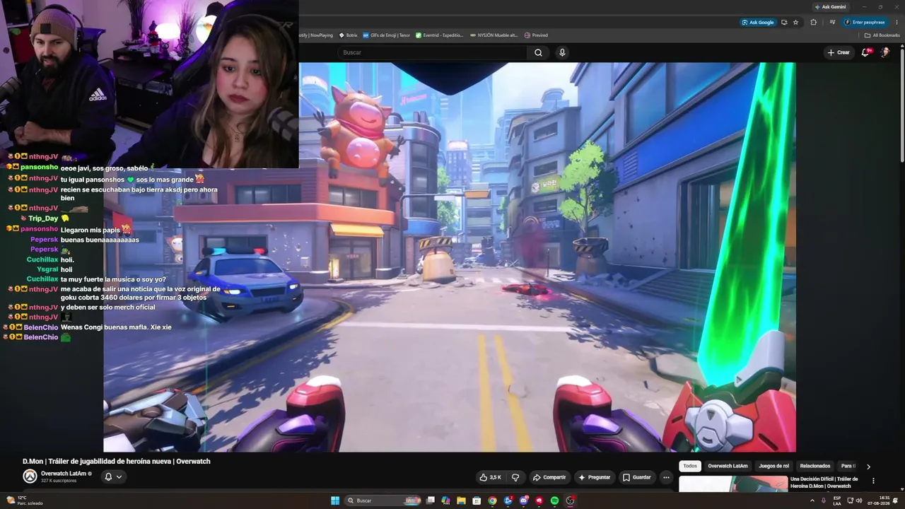Open the Eventrid bookmark

click(439, 35)
